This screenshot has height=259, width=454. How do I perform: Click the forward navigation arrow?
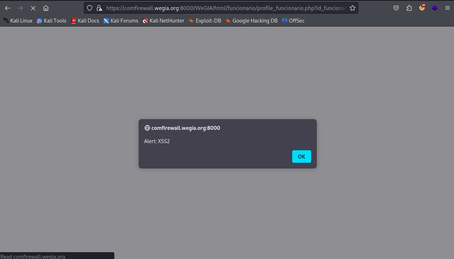(20, 8)
